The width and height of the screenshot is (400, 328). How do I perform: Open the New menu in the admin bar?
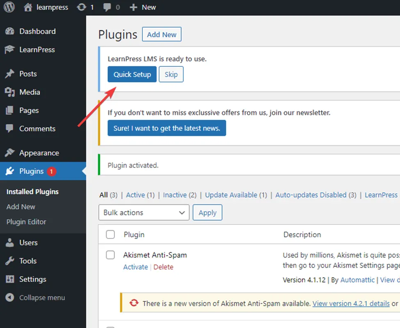[142, 7]
